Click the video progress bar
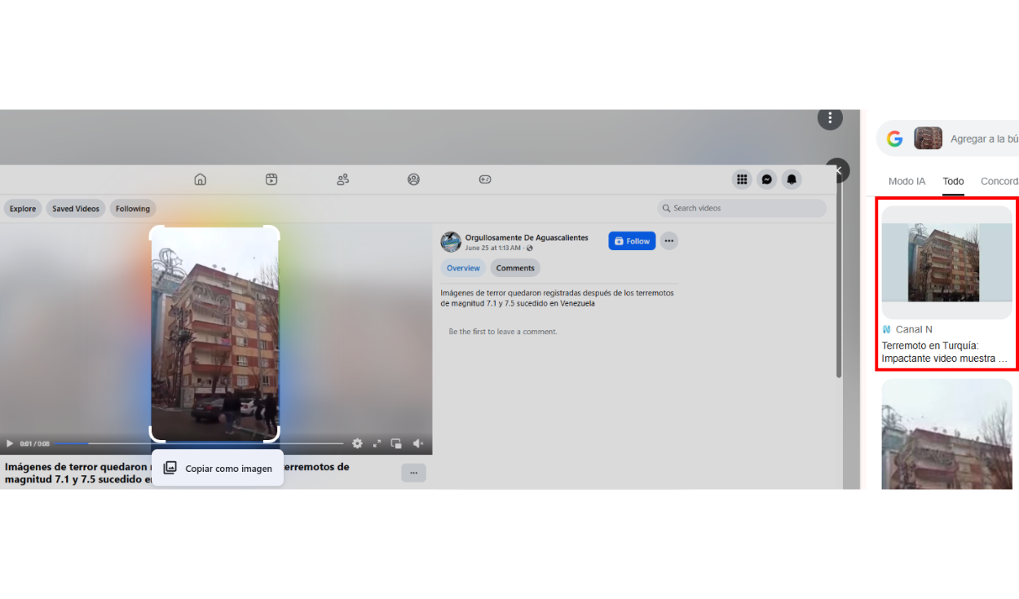This screenshot has width=1019, height=599. click(198, 443)
